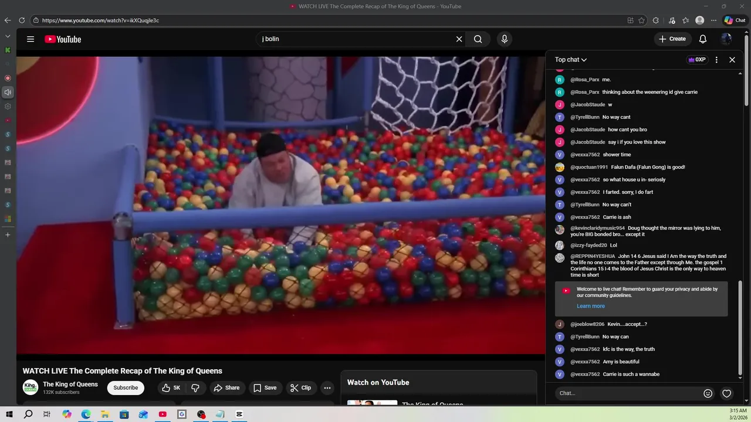Open media control music note icon
Screen dimensions: 751x422
click(672, 21)
